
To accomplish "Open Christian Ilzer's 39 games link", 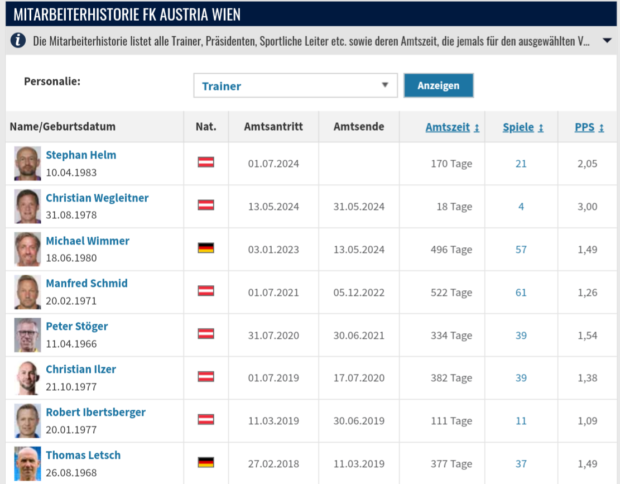I will pyautogui.click(x=521, y=378).
